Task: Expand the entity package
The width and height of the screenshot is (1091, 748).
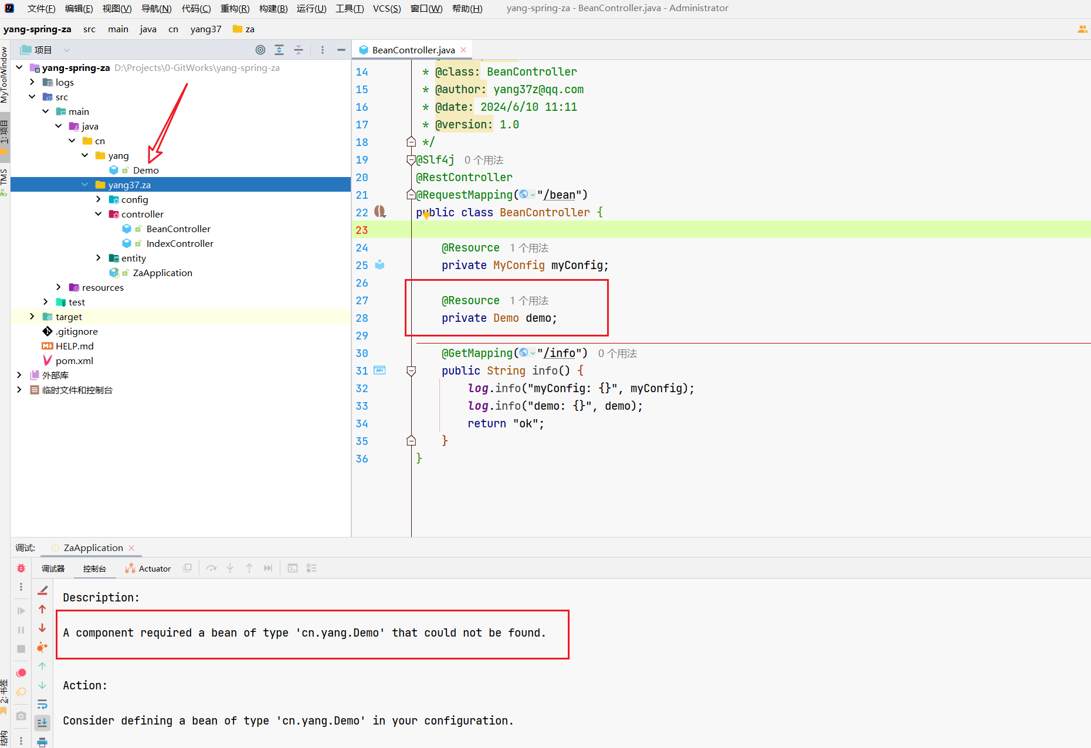Action: [x=98, y=258]
